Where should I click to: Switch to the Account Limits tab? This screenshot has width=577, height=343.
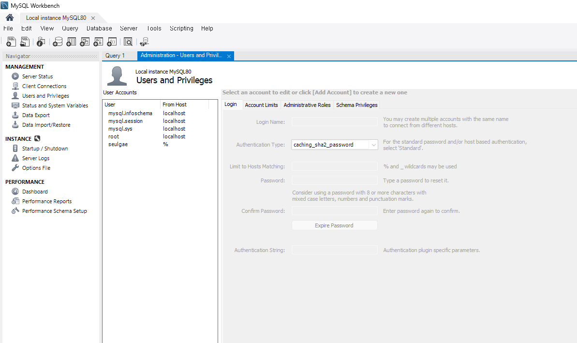pos(261,105)
